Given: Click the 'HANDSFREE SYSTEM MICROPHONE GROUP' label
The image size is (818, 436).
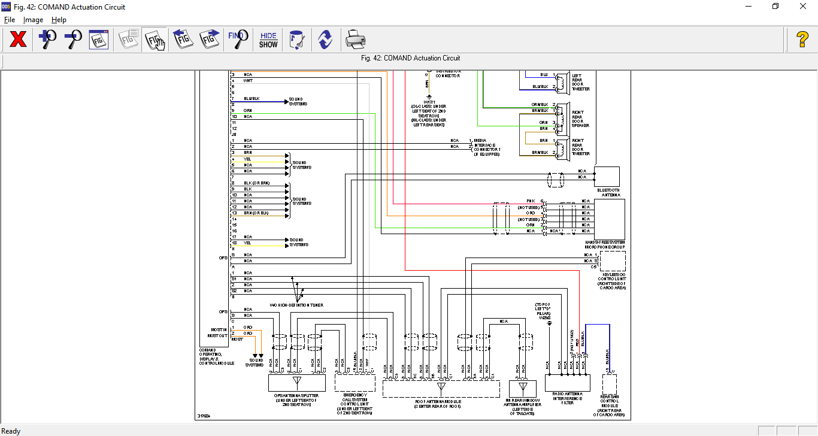Looking at the screenshot, I should [x=605, y=244].
